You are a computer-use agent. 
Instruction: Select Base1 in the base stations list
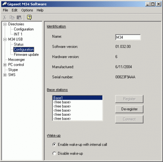coord(77,98)
